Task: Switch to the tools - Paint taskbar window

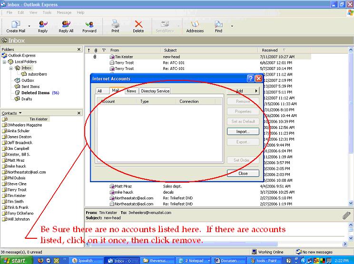Action: pos(265,261)
